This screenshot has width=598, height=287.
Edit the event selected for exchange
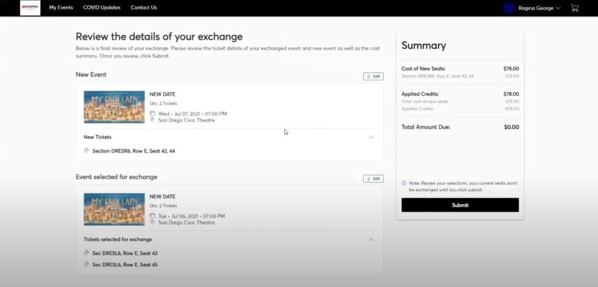[373, 178]
